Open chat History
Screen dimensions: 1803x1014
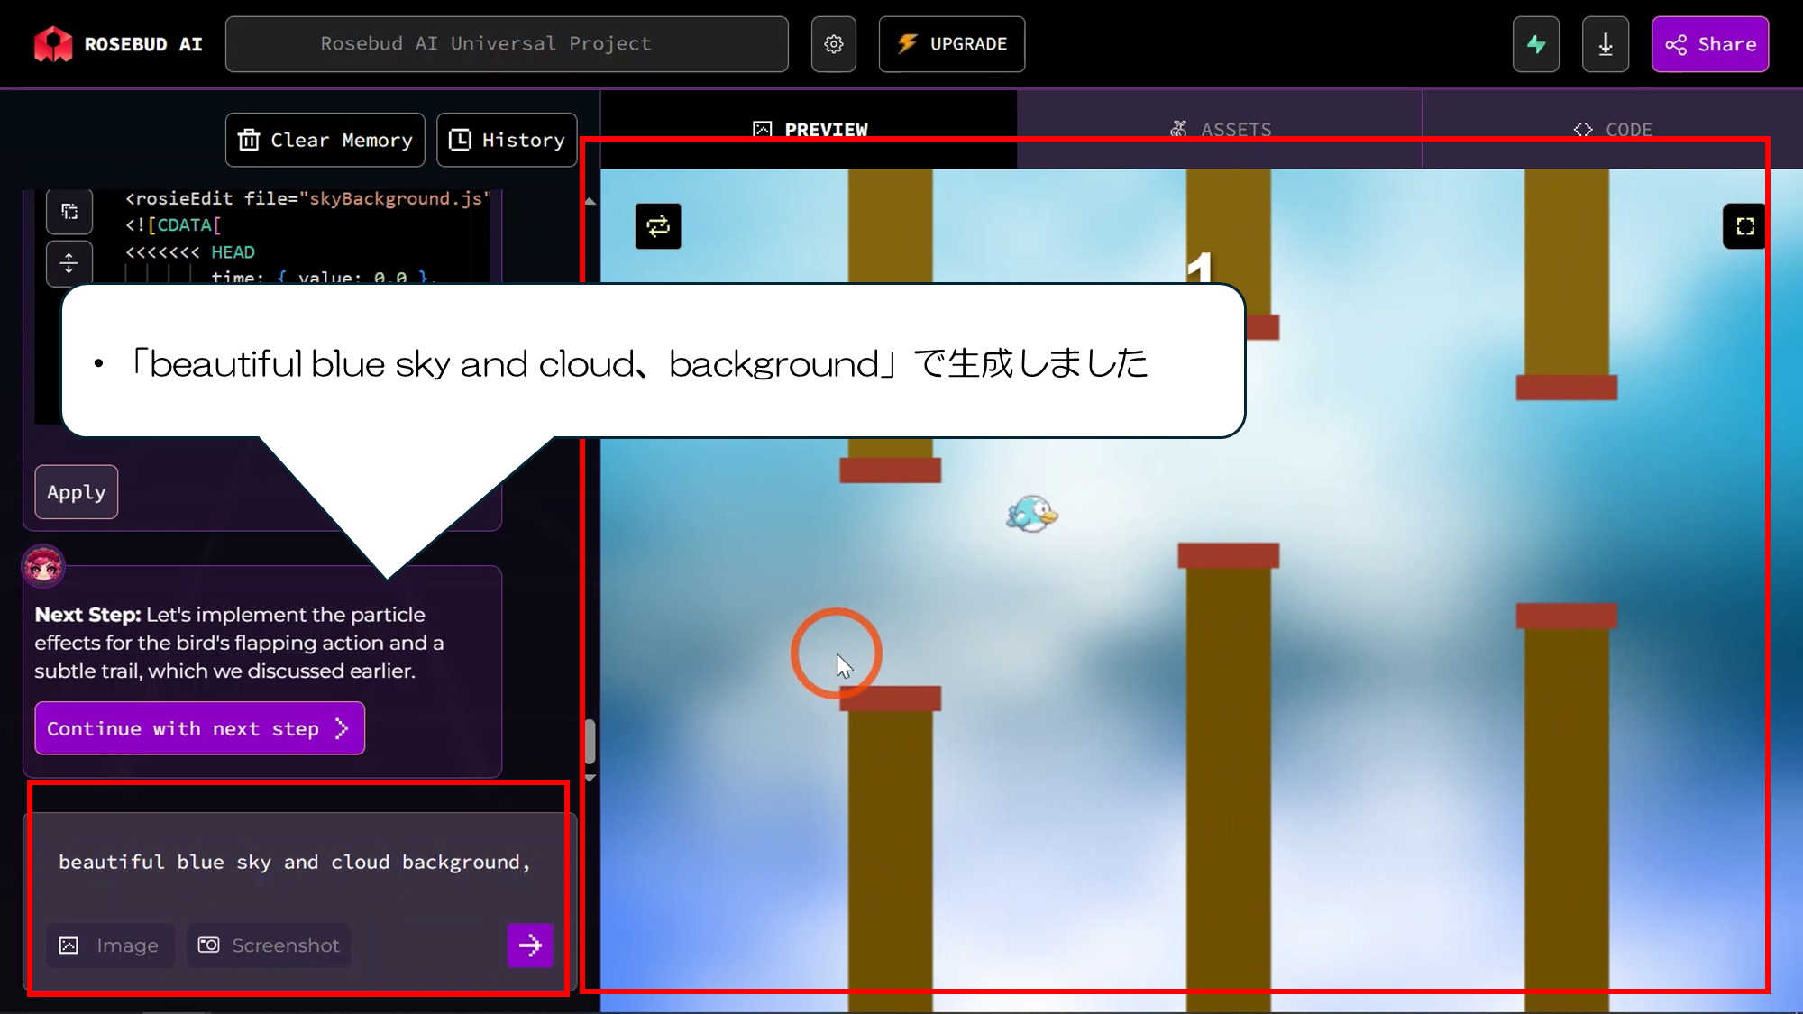click(507, 140)
